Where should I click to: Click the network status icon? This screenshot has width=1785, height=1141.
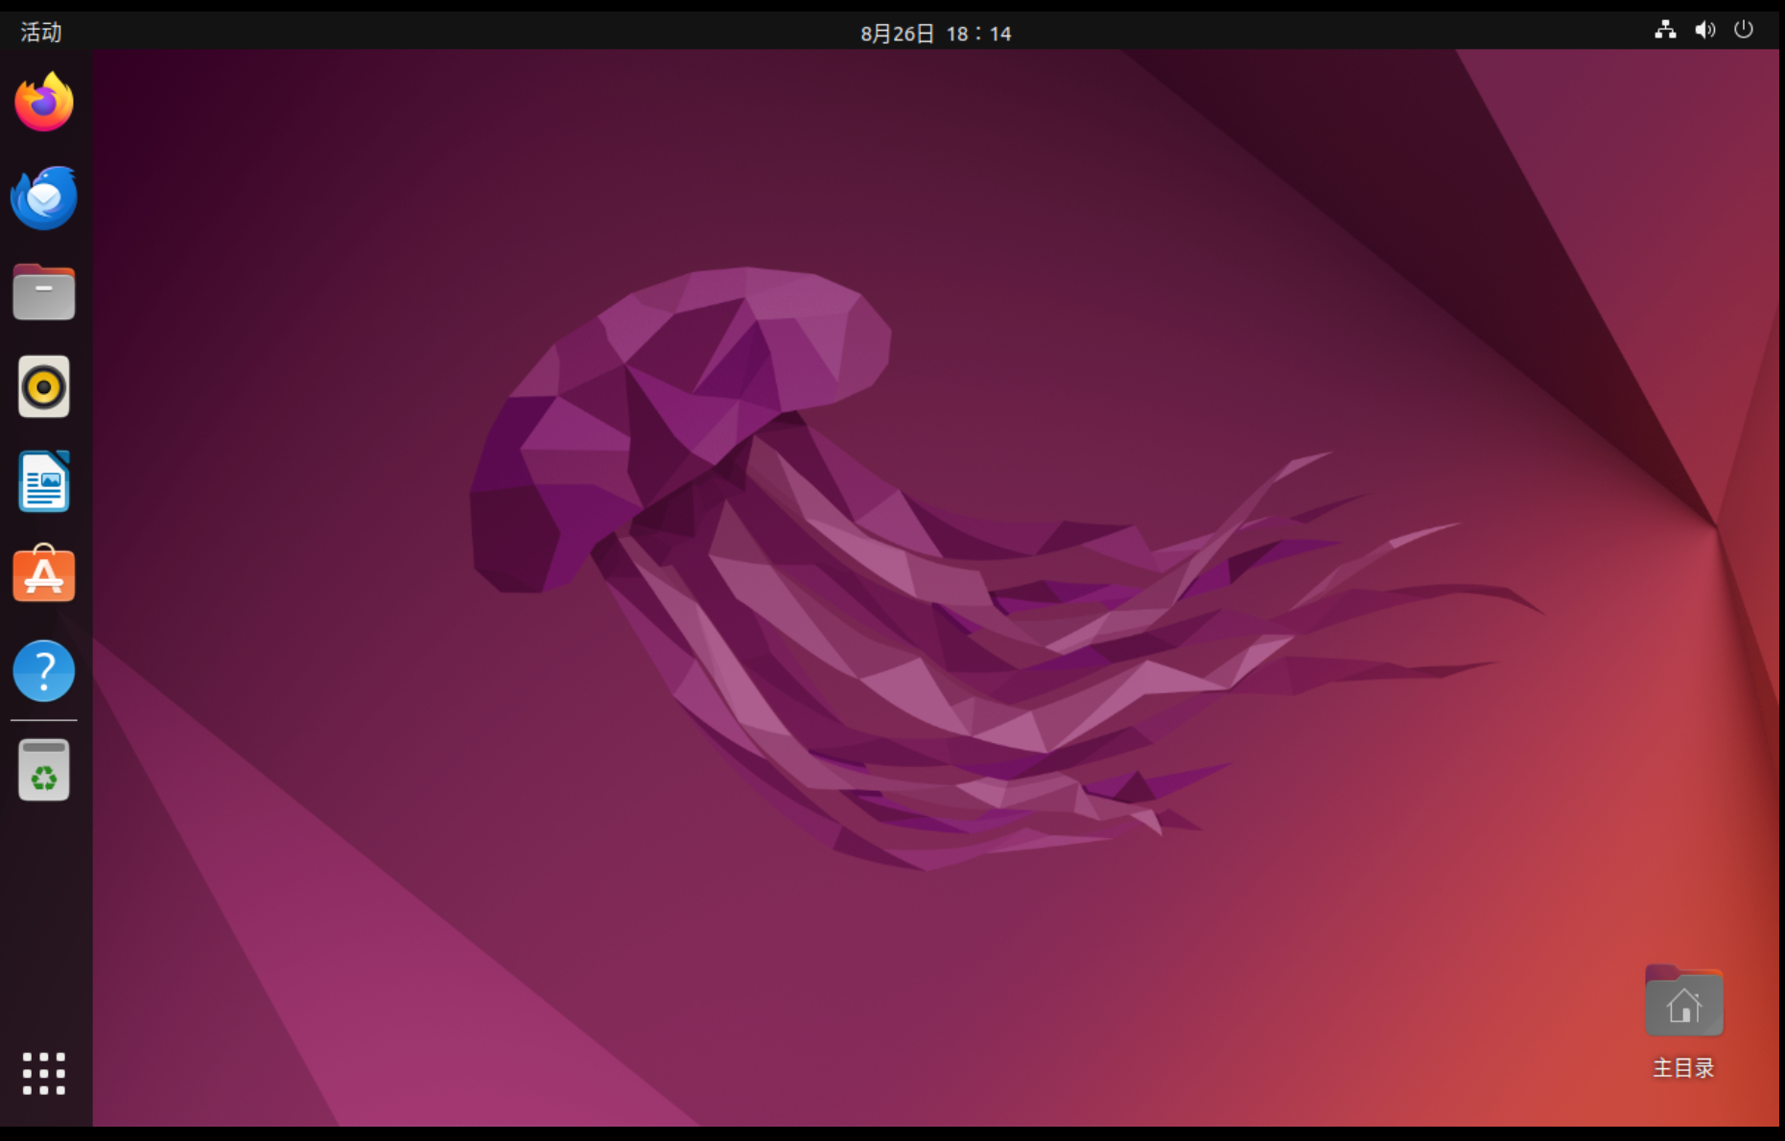click(x=1666, y=30)
